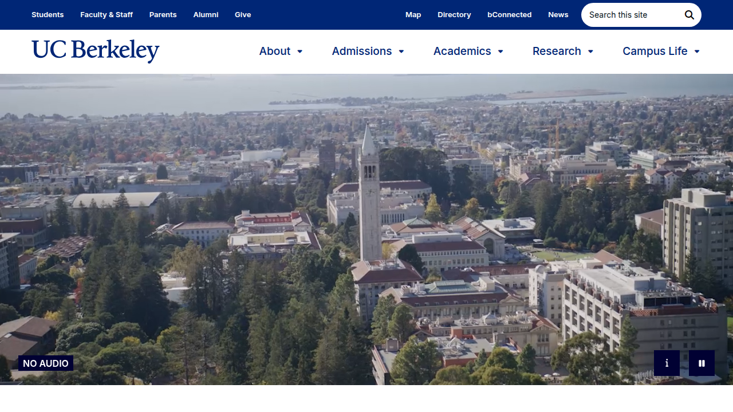Viewport: 733px width, 412px height.
Task: Open the News link
Action: click(558, 15)
